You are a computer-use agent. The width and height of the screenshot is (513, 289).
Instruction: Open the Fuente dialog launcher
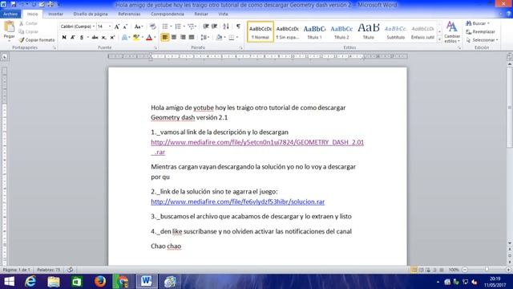(x=156, y=48)
